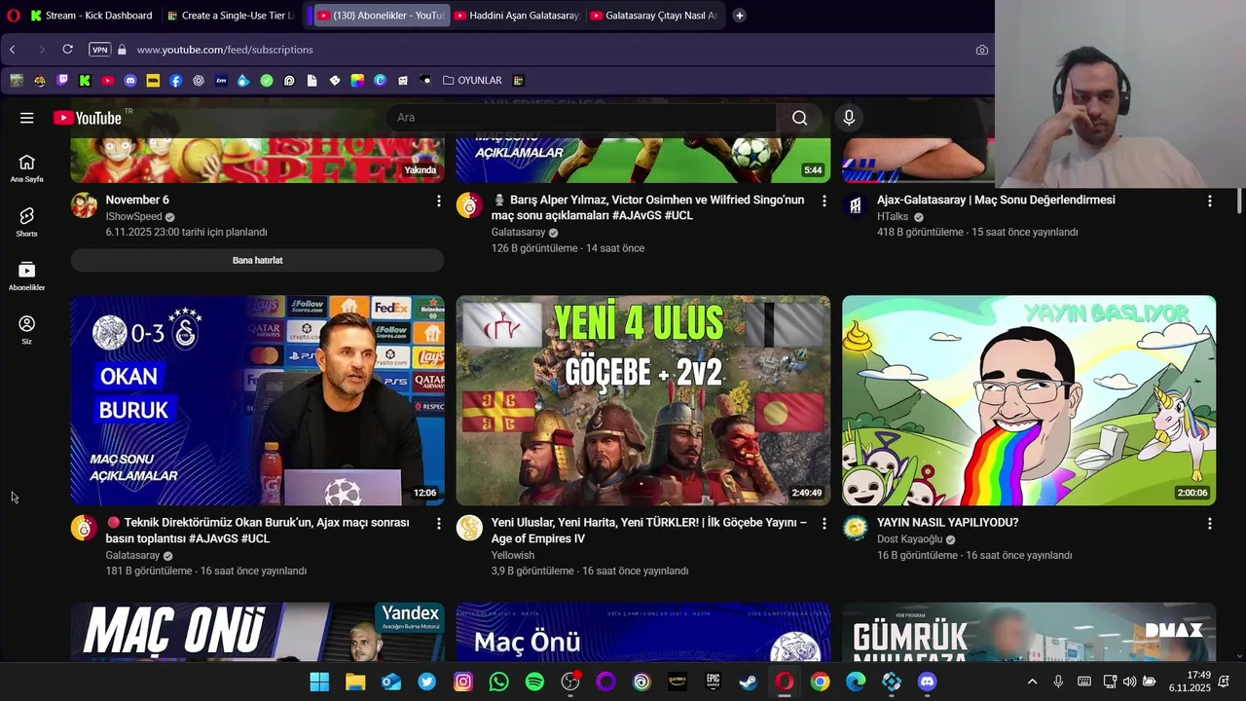Open Yeni Uluslar, Yeni Harita video title
Viewport: 1246px width, 701px height.
point(648,531)
